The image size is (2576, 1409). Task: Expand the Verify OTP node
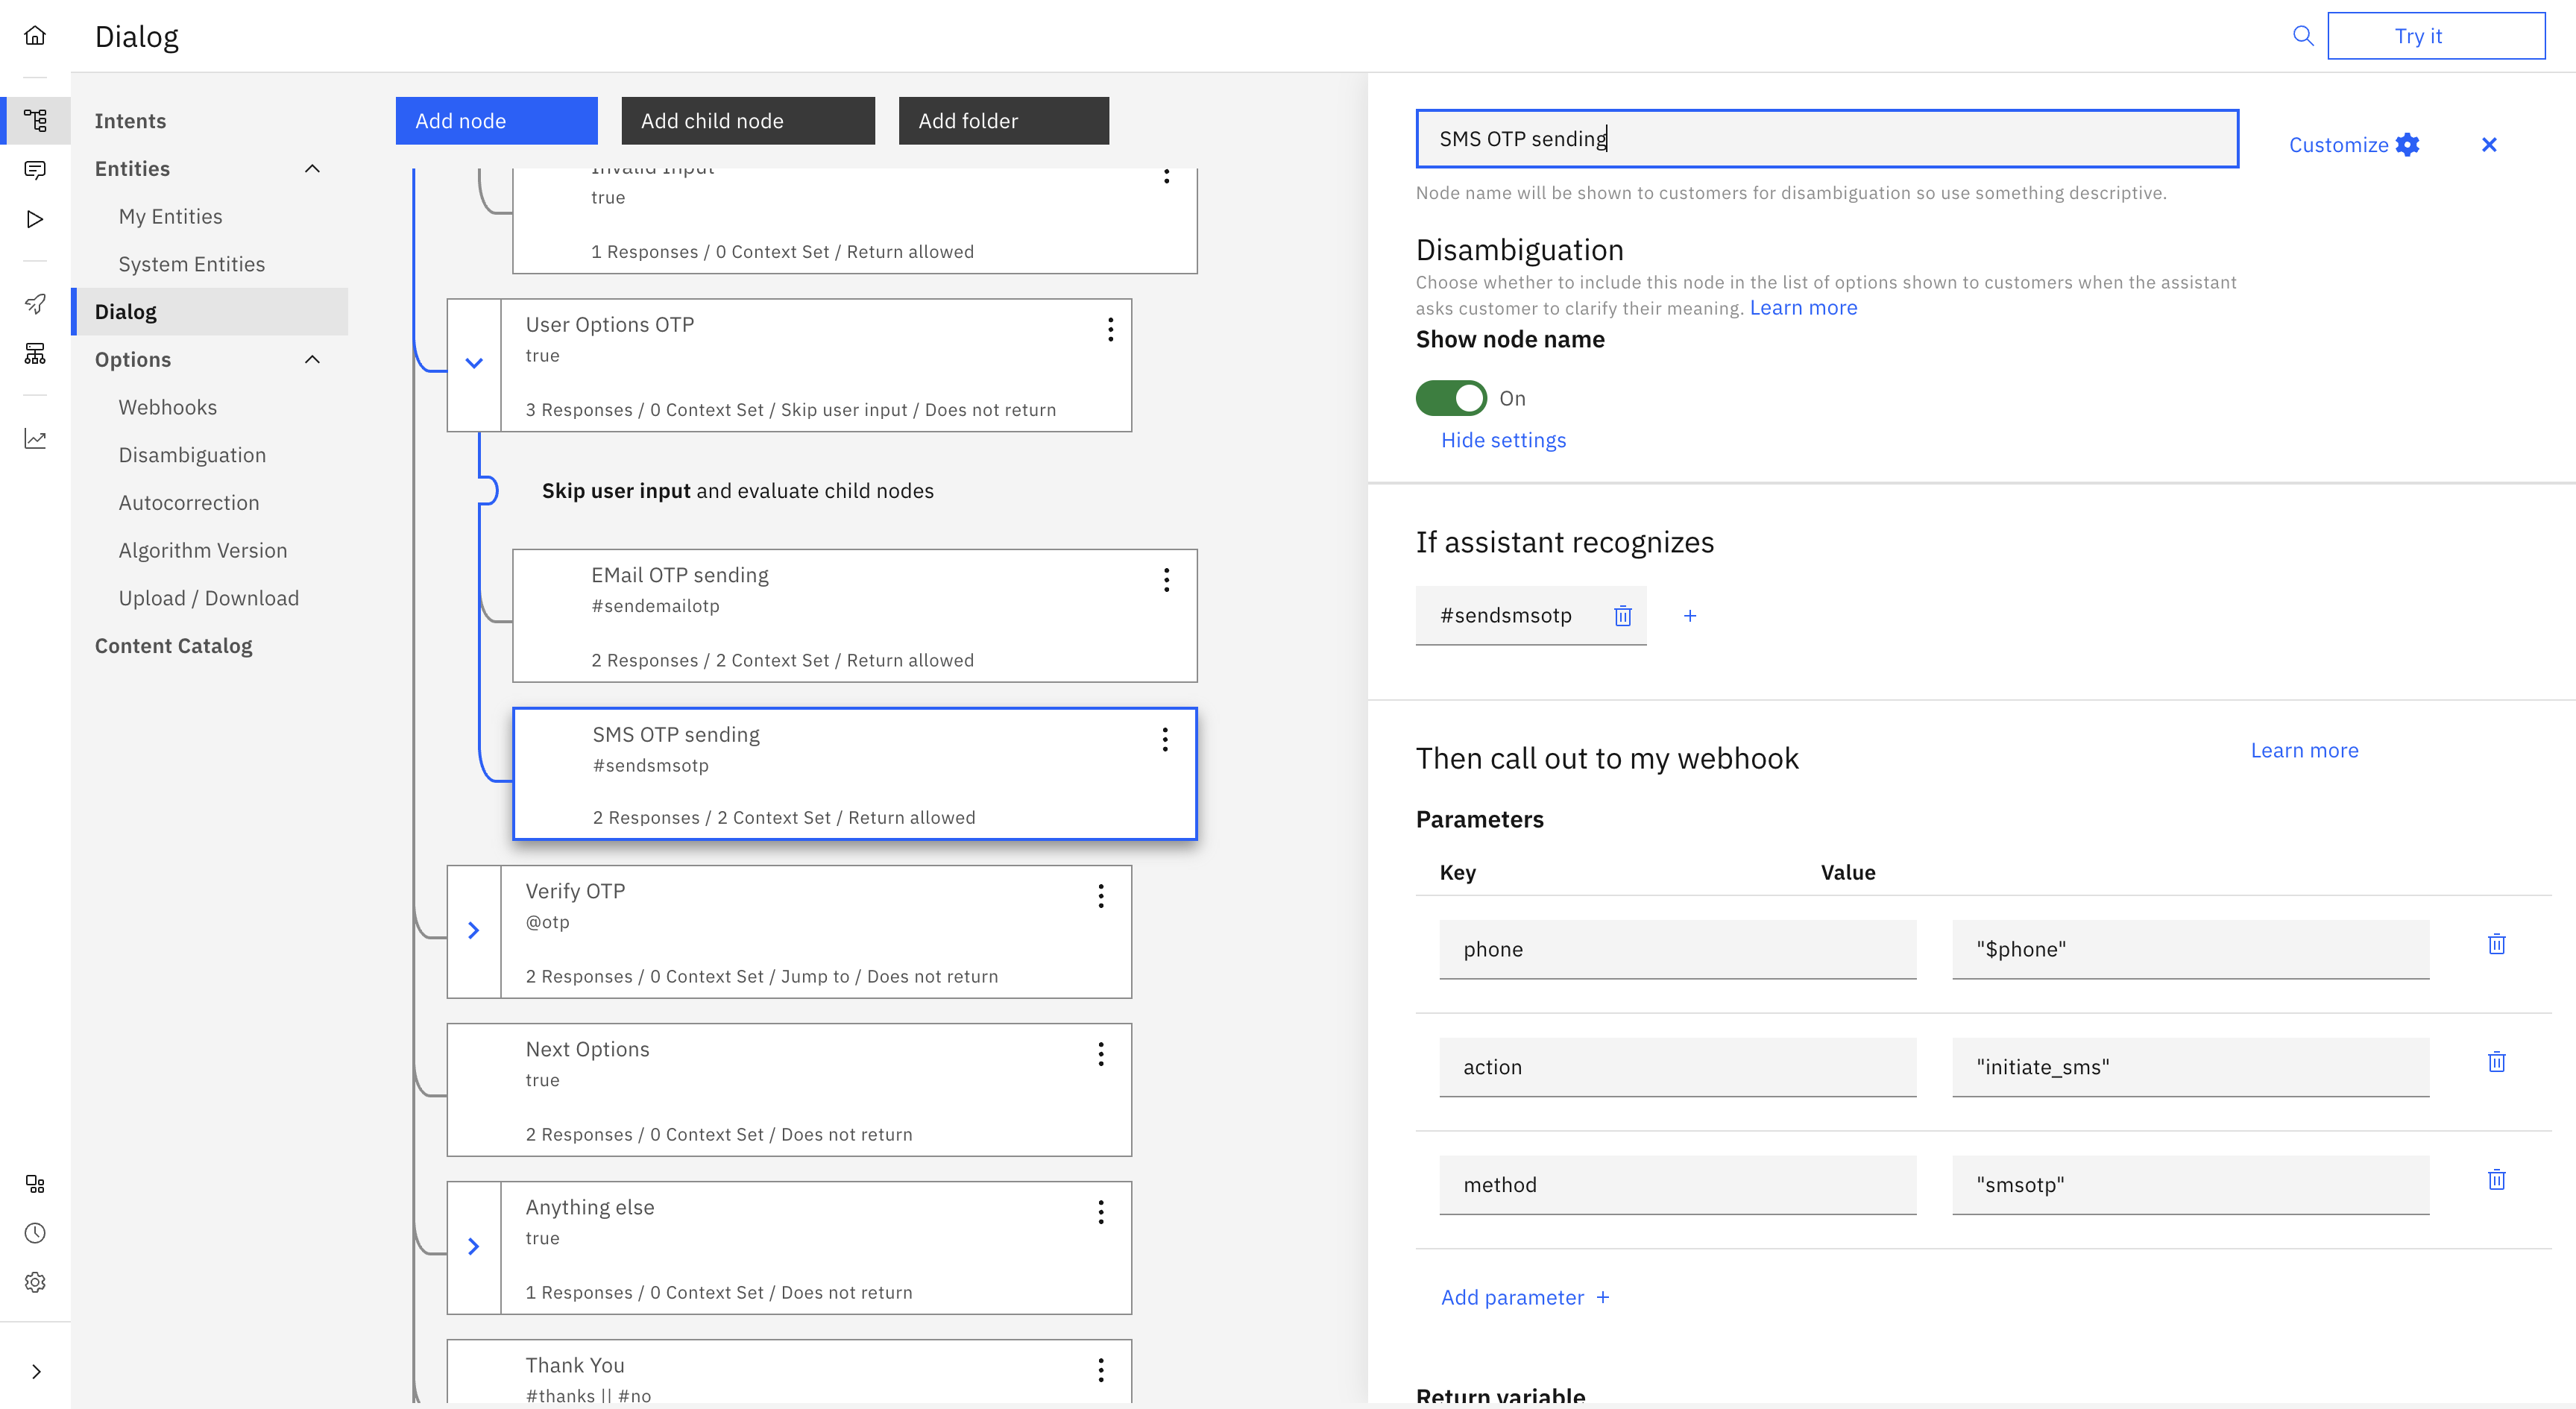[474, 931]
